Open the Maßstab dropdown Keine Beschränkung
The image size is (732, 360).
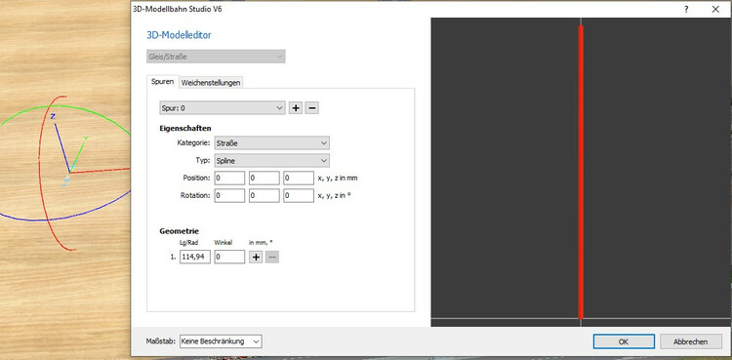click(x=221, y=341)
